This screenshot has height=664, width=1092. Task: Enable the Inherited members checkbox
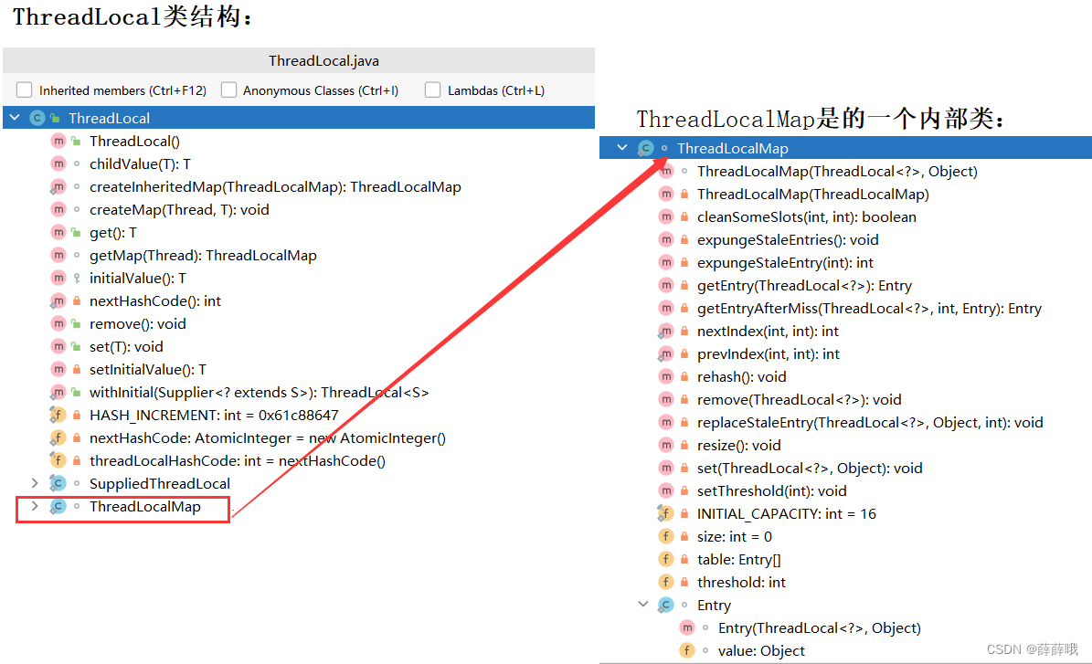click(24, 90)
